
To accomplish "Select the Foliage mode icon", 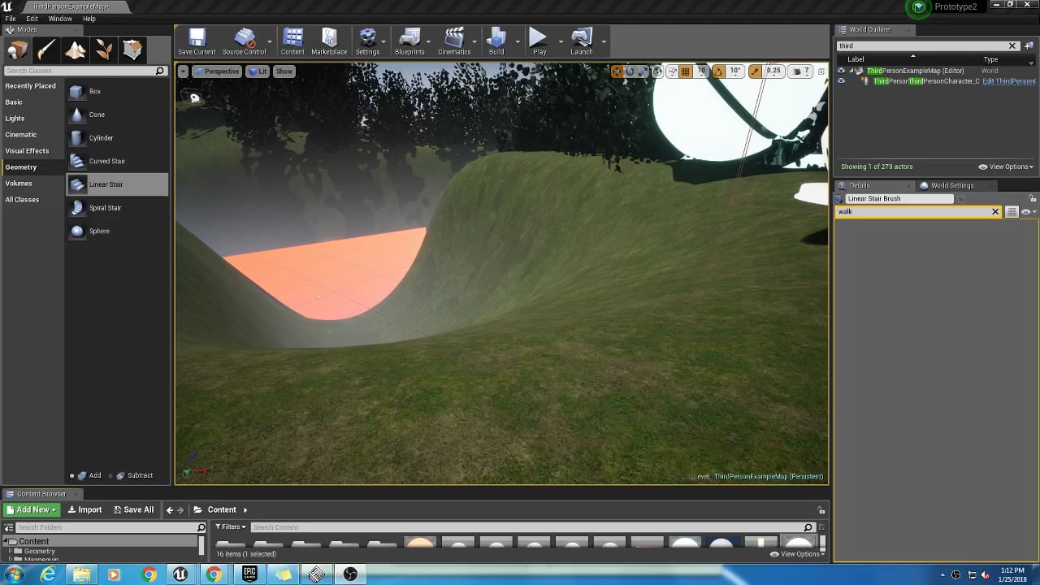I will 104,50.
